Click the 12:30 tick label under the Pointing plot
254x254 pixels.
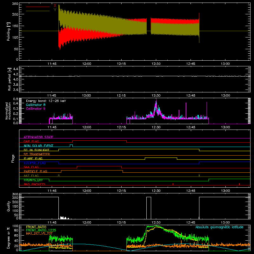click(x=156, y=64)
